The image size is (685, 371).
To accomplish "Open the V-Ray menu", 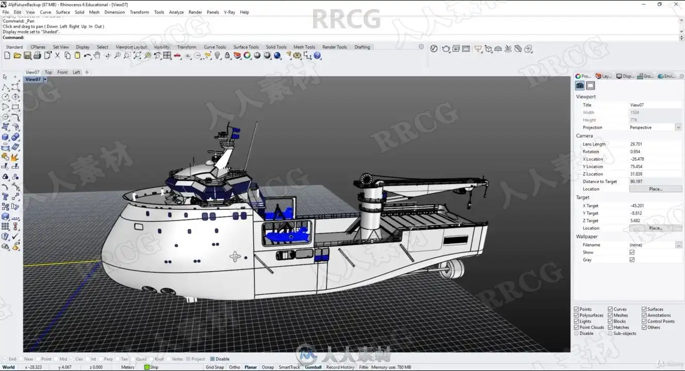I will click(229, 12).
